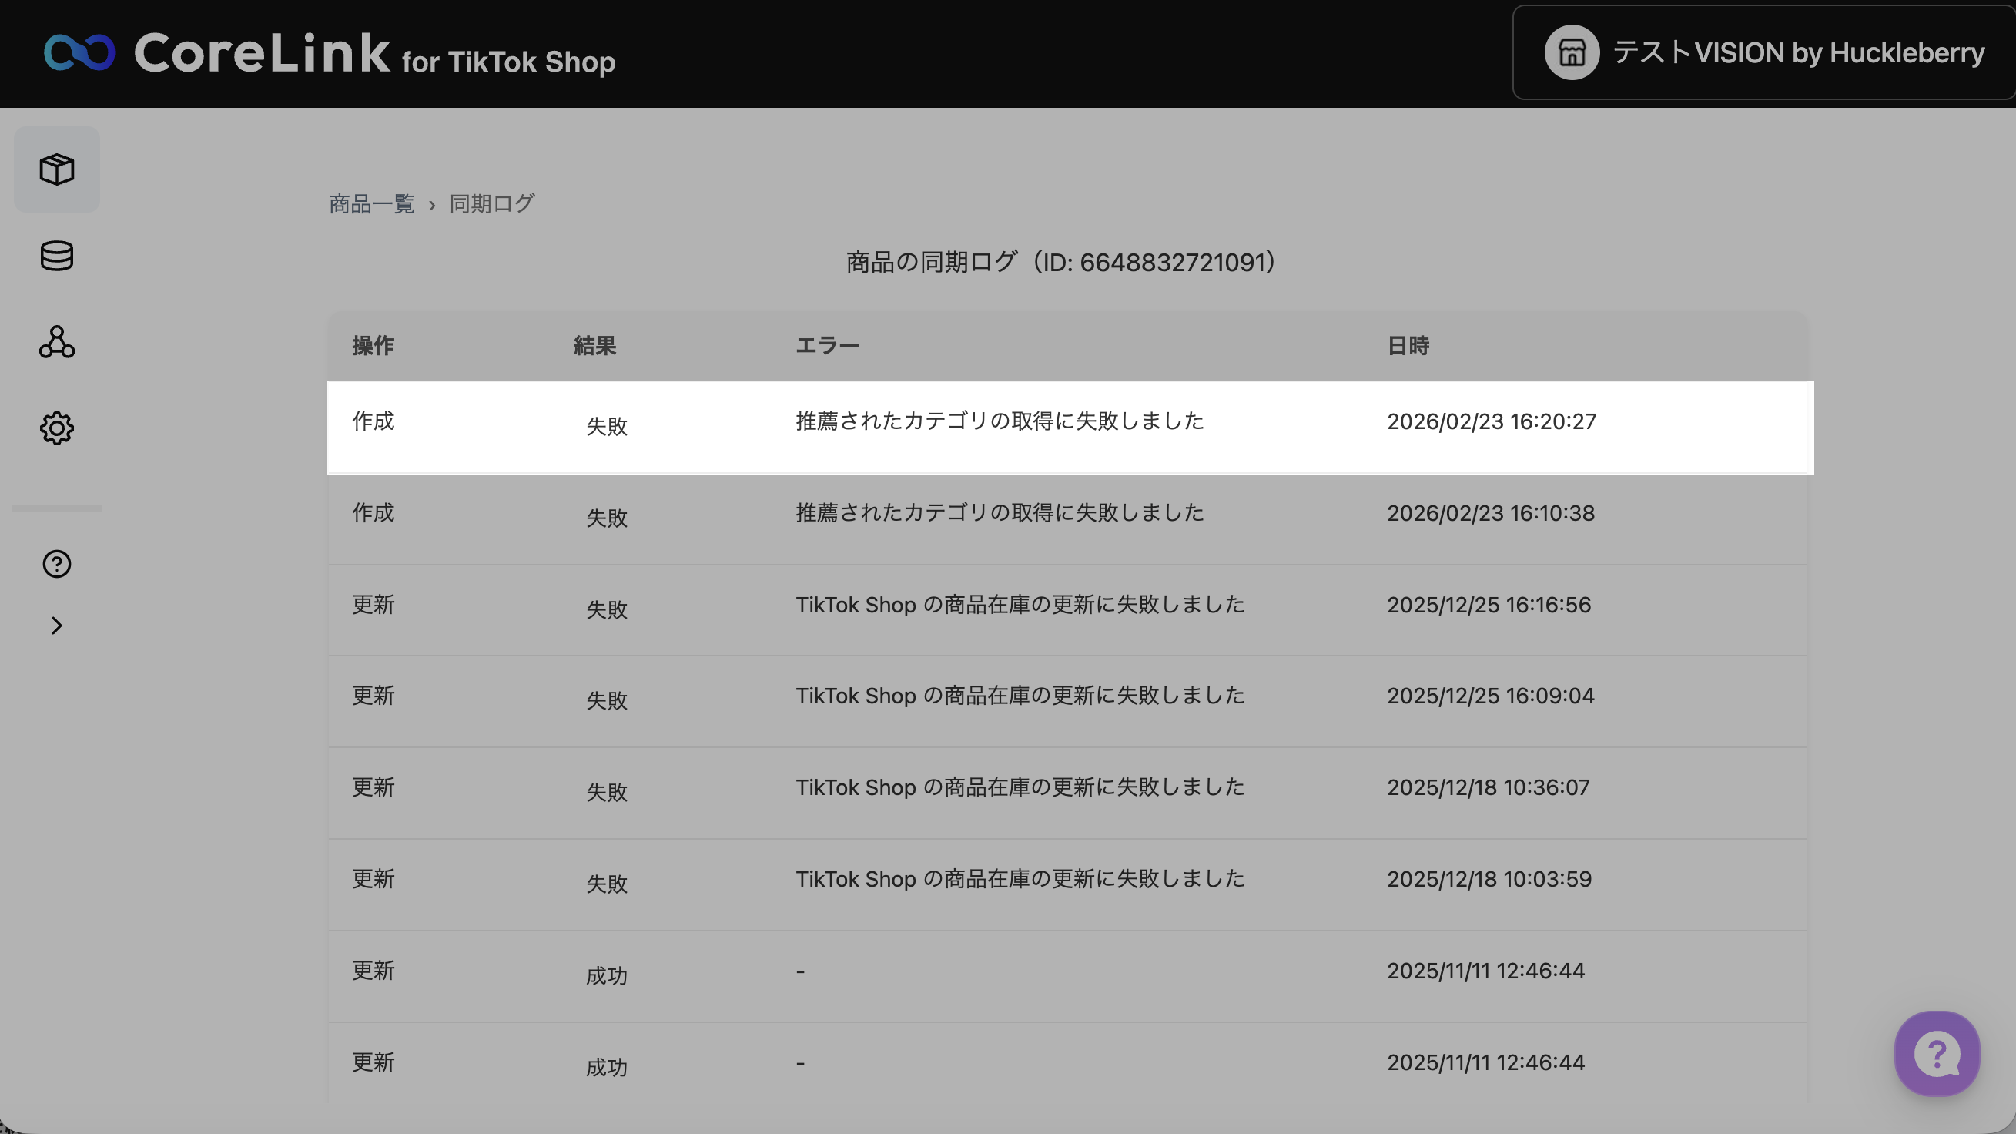Go to 商品一覧 breadcrumb link
2016x1134 pixels.
371,204
